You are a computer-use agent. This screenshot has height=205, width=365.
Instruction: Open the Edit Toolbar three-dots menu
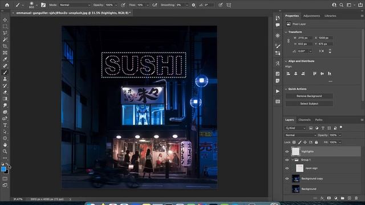coord(5,158)
